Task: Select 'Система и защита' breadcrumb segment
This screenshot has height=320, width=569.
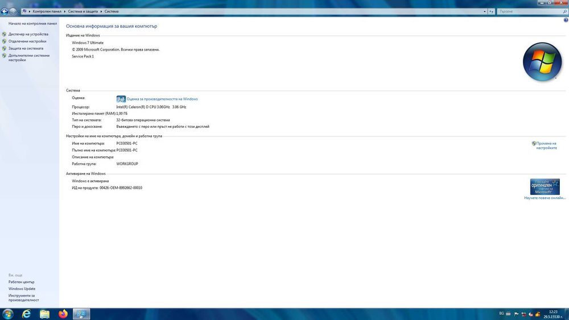Action: pyautogui.click(x=83, y=11)
